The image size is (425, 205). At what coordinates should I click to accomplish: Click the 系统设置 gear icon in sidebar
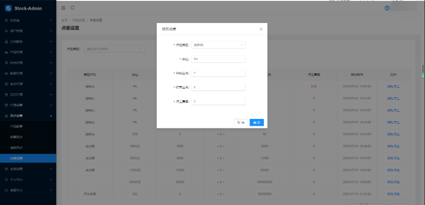[6, 169]
